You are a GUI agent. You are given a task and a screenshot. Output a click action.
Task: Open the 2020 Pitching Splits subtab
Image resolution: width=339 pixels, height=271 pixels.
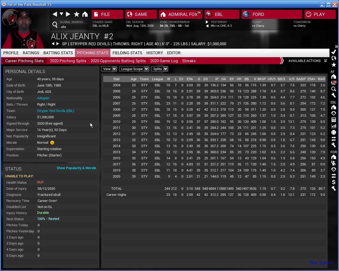(68, 61)
